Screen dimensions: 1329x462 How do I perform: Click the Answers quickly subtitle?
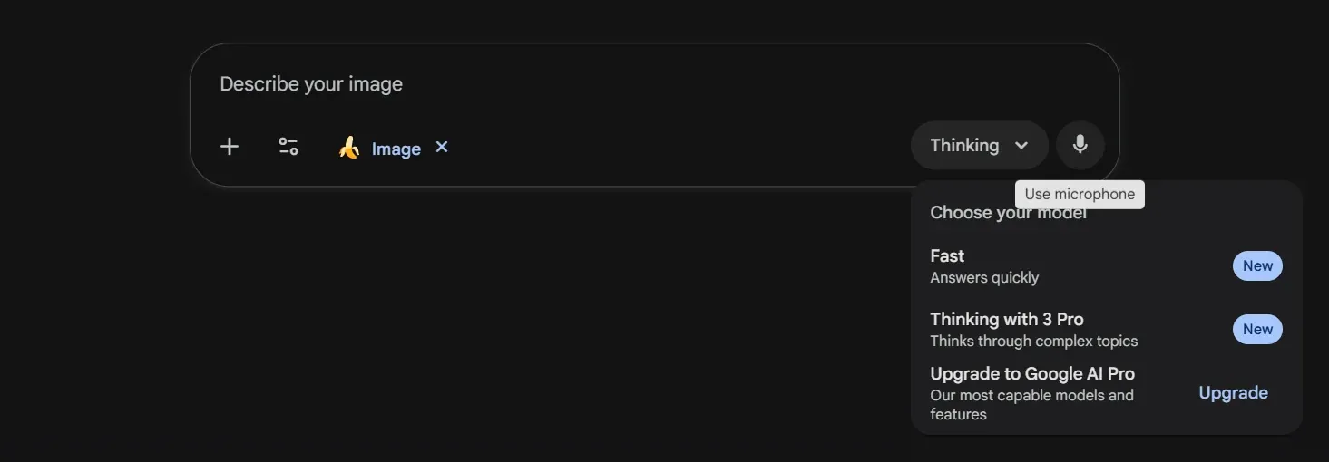pyautogui.click(x=984, y=278)
